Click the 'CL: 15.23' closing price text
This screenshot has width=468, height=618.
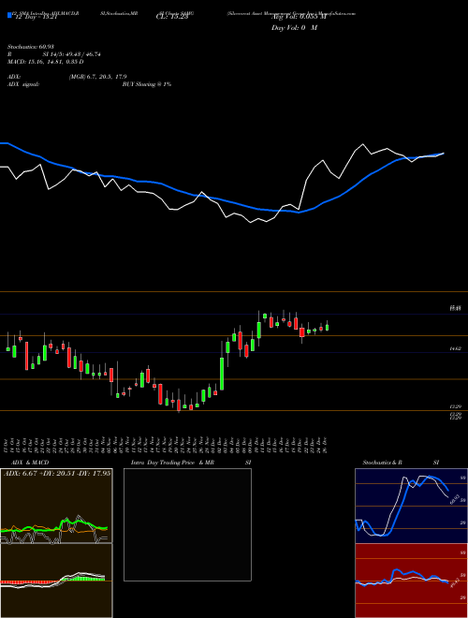click(172, 17)
